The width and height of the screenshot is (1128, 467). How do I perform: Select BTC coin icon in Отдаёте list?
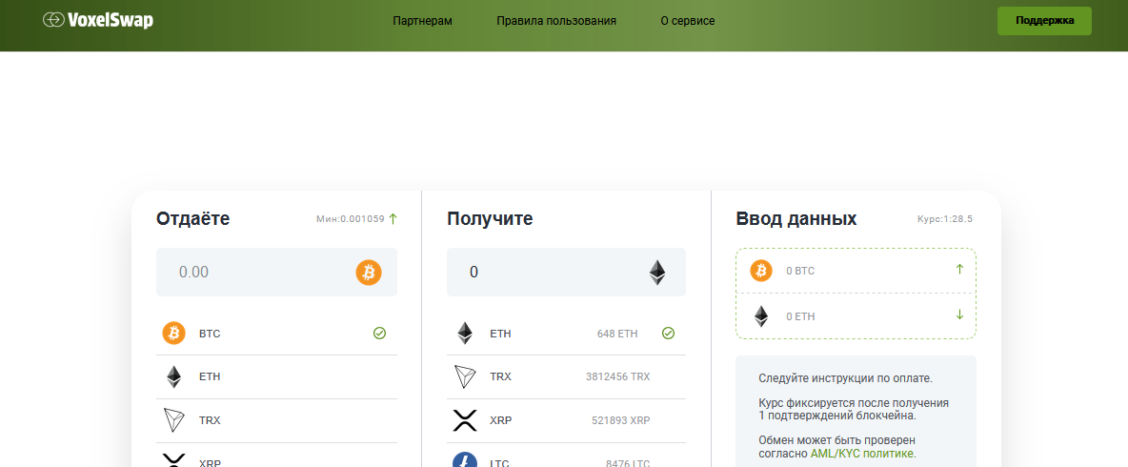pyautogui.click(x=173, y=334)
